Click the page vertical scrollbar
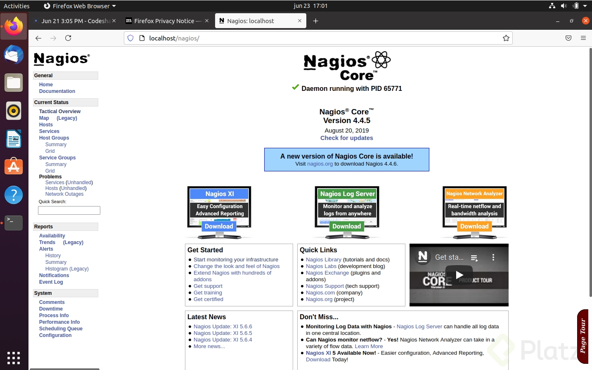 pyautogui.click(x=590, y=172)
